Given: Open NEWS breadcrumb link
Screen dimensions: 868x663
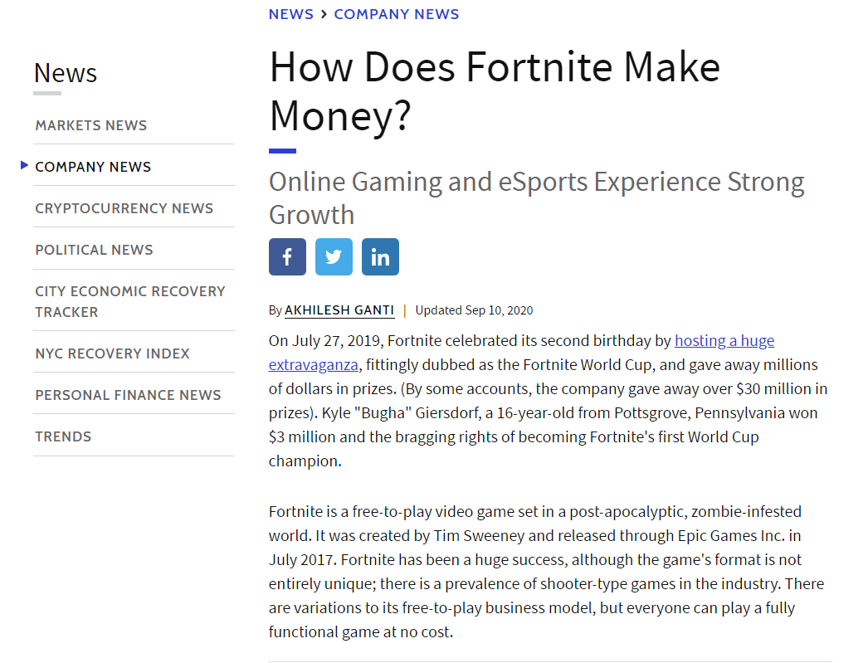Looking at the screenshot, I should (x=291, y=14).
